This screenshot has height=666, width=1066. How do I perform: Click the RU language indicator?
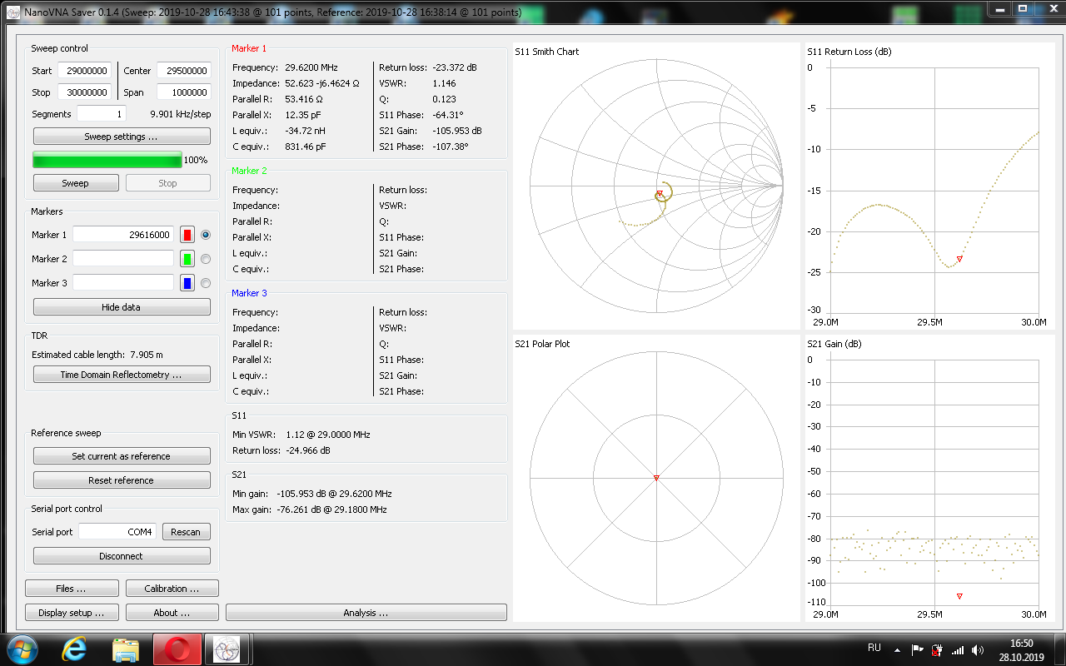pyautogui.click(x=874, y=648)
